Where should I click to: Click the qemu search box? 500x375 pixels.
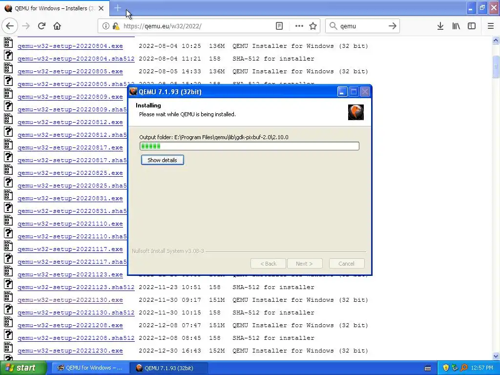pyautogui.click(x=363, y=26)
